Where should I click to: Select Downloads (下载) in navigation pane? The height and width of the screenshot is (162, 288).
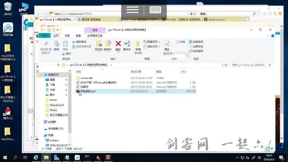(x=52, y=85)
